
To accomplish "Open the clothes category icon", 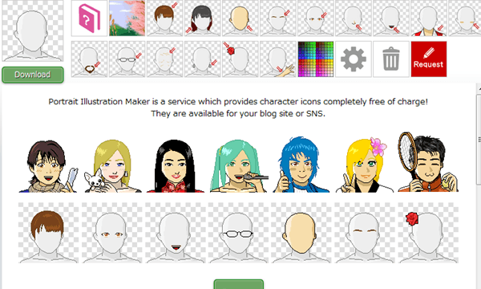I will [429, 18].
